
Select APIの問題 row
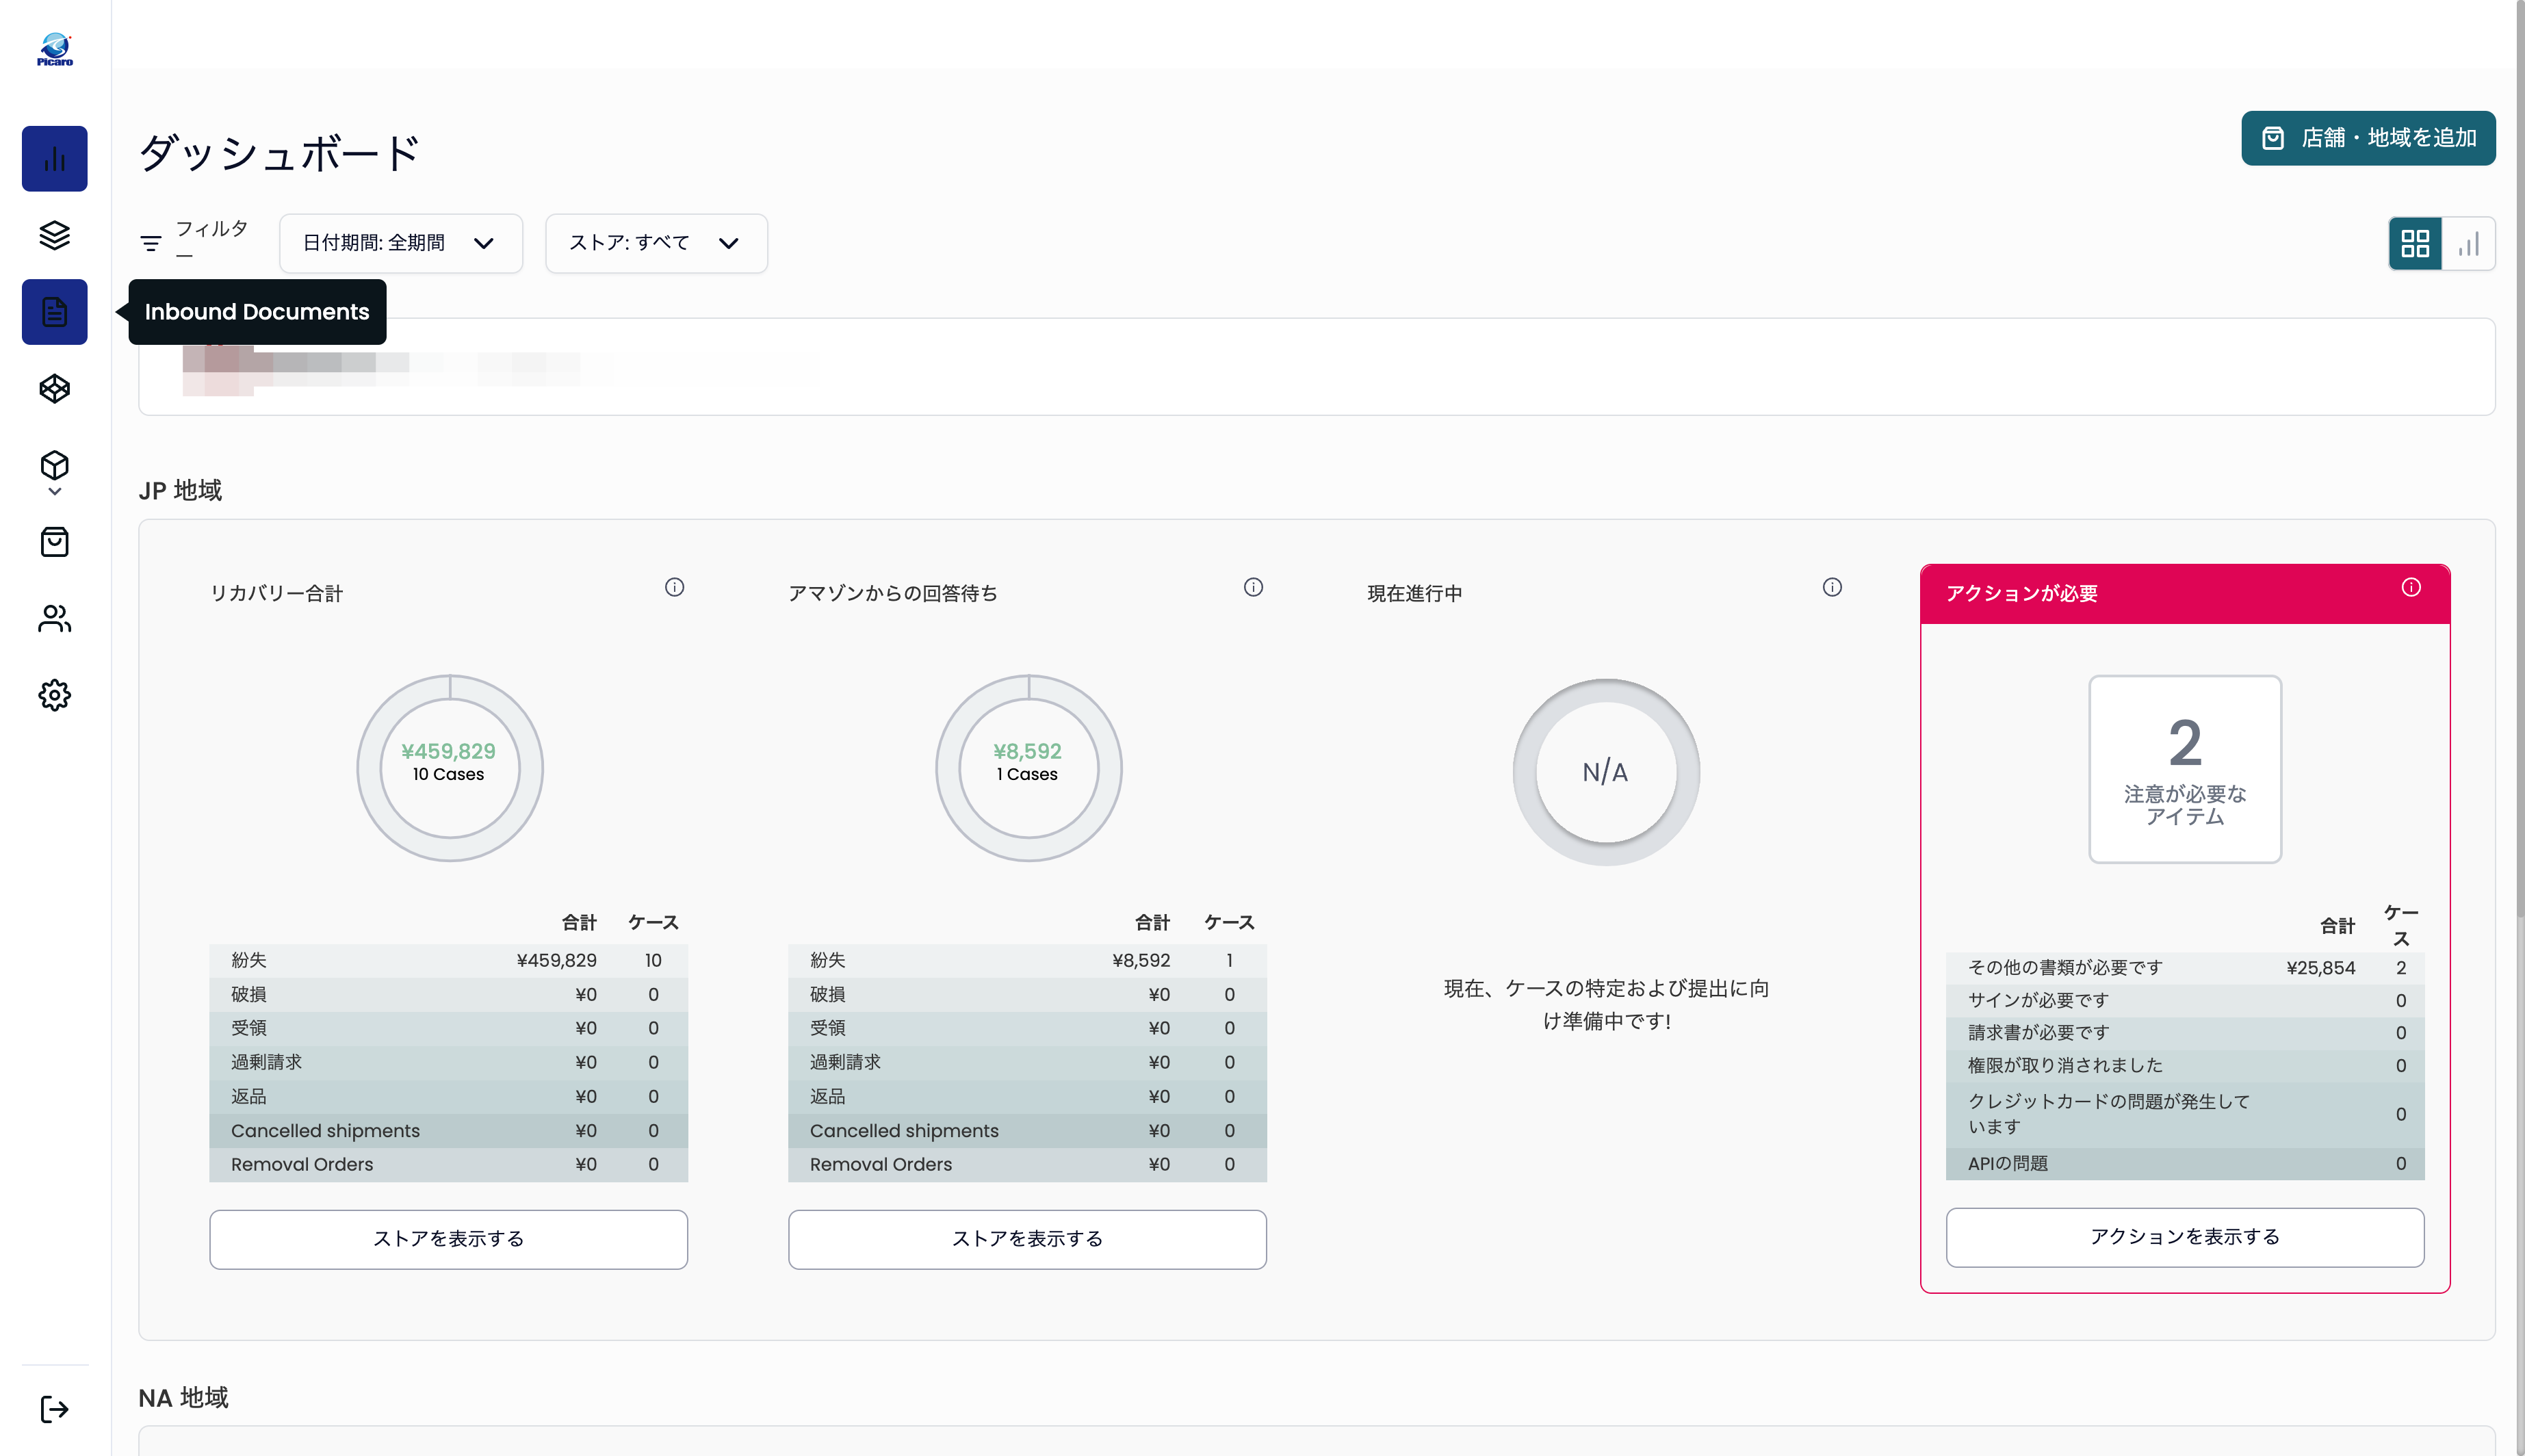pos(2186,1164)
